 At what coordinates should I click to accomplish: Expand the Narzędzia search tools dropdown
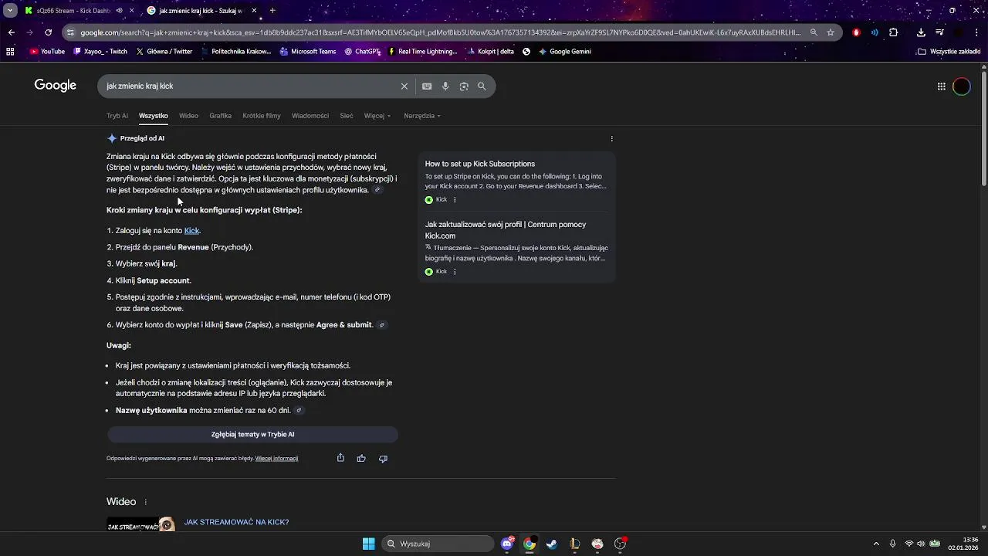coord(422,116)
